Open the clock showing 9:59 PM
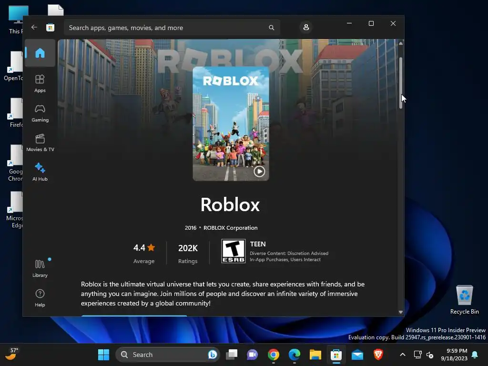 click(454, 355)
